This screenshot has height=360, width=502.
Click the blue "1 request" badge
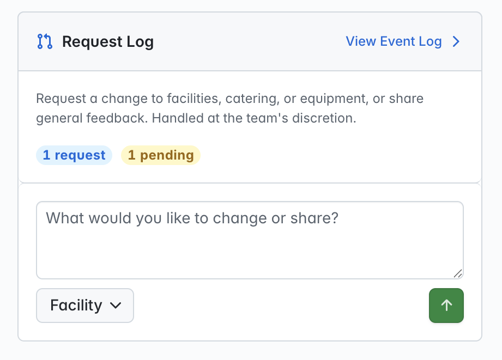click(74, 155)
